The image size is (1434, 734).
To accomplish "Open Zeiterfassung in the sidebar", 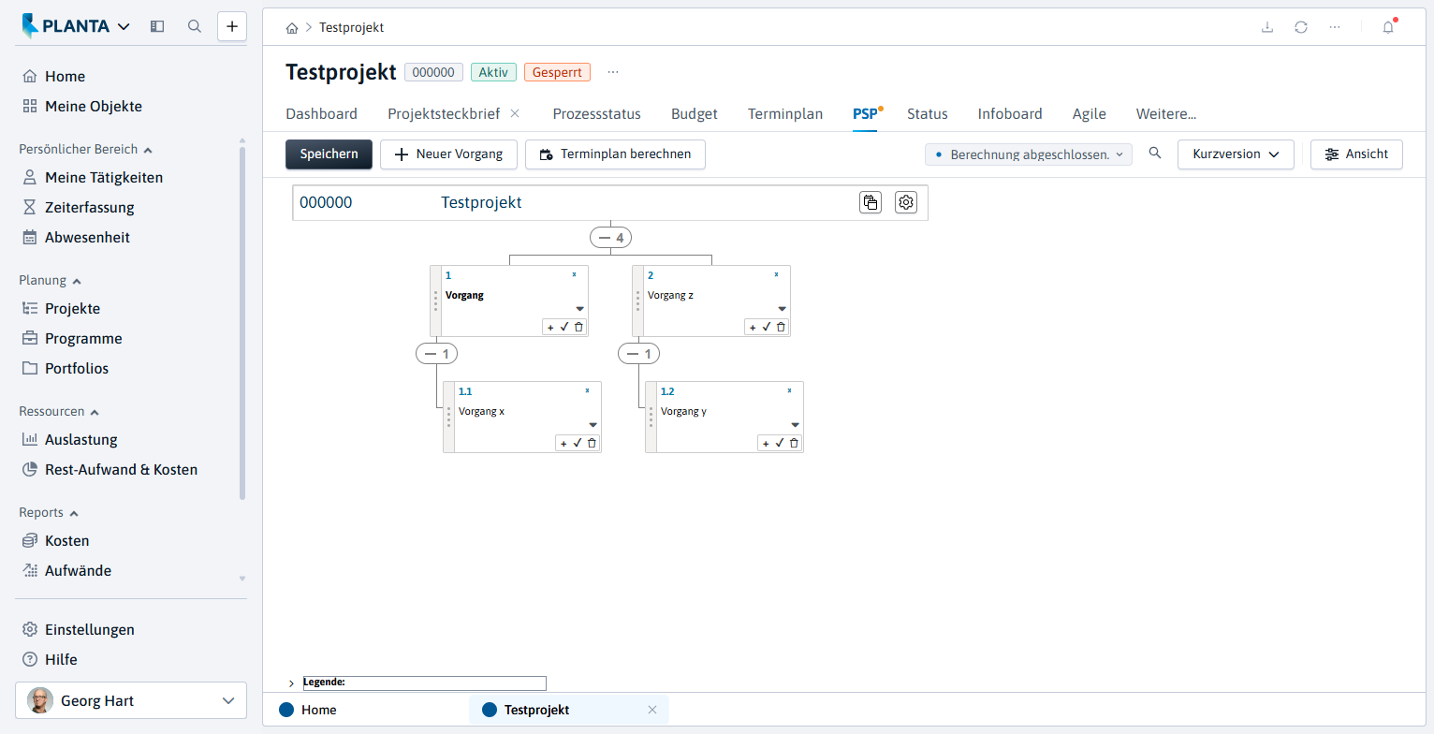I will (89, 208).
